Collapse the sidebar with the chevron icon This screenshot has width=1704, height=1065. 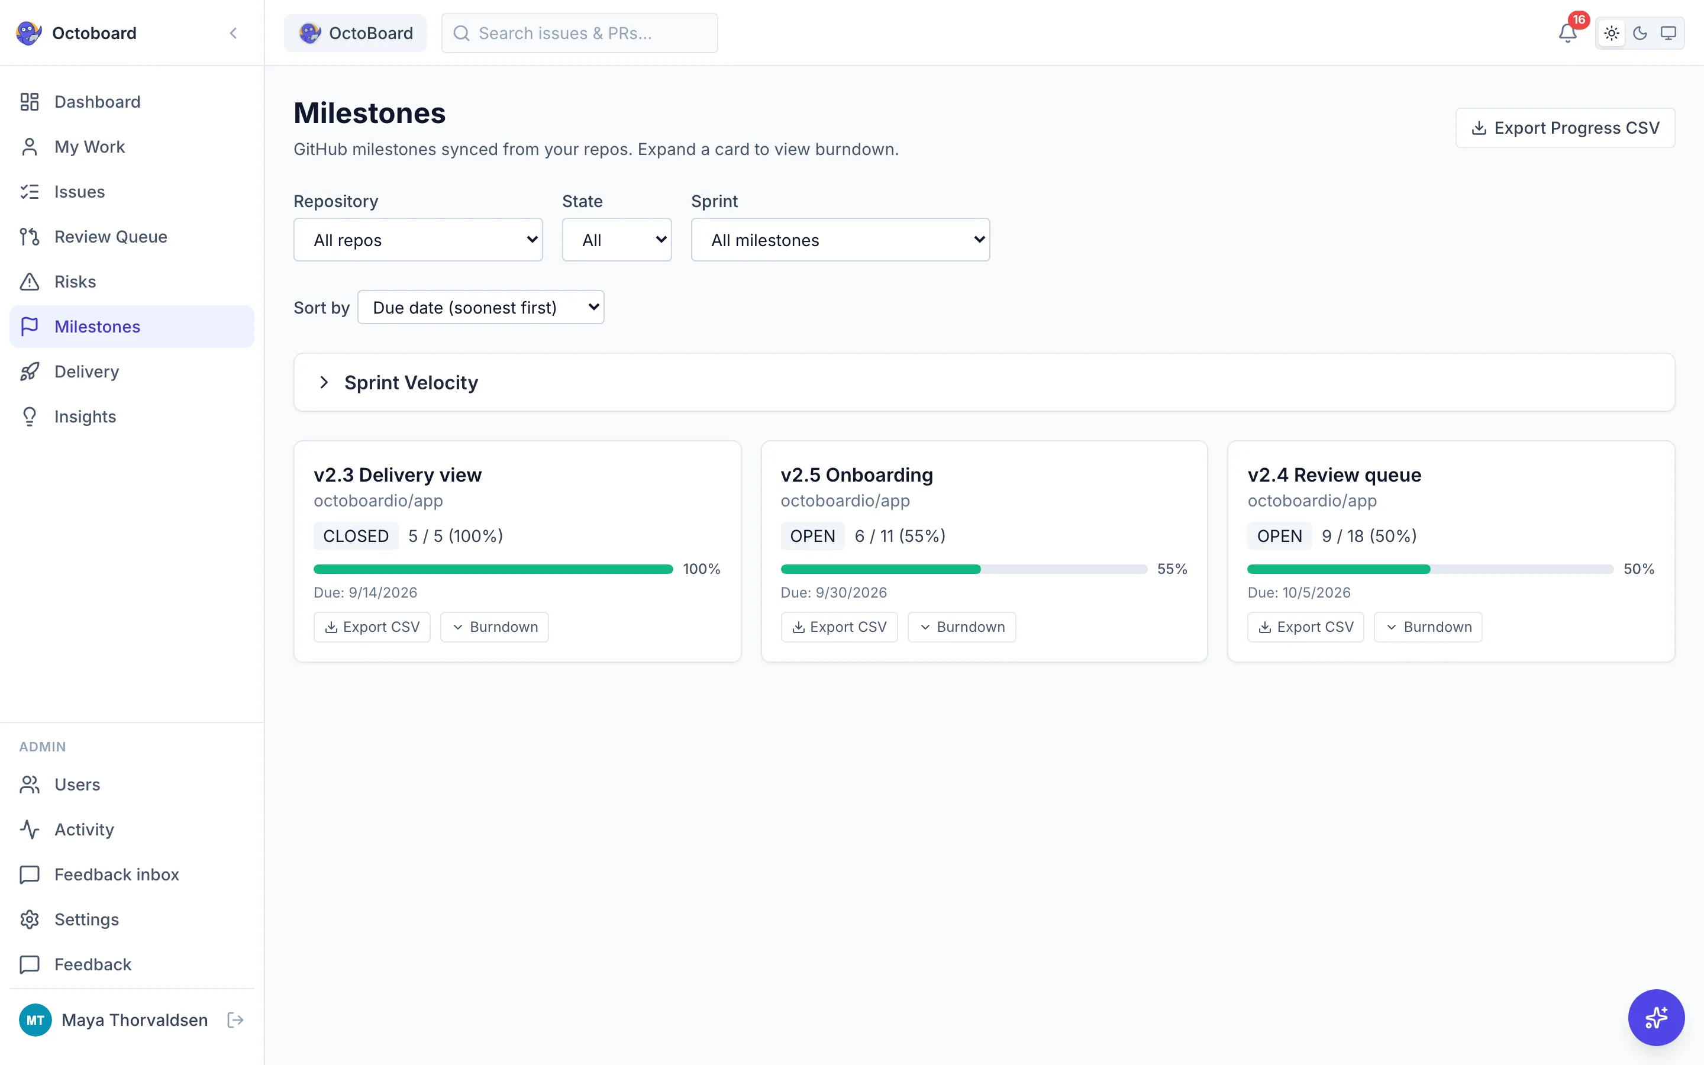233,33
